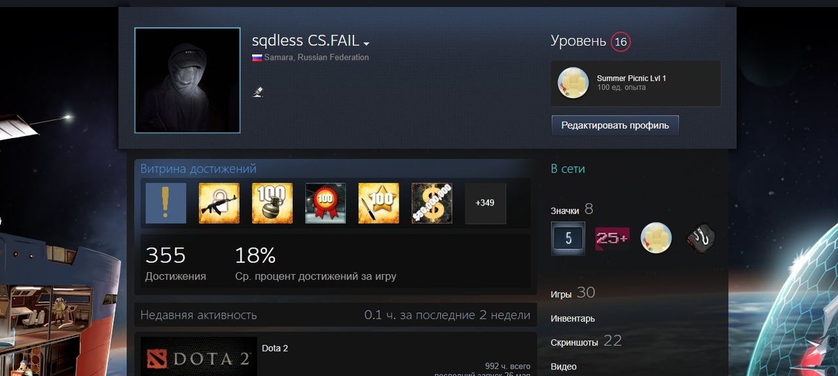The image size is (838, 376).
Task: Open Summer Picnic badge in the badge row
Action: pyautogui.click(x=656, y=239)
